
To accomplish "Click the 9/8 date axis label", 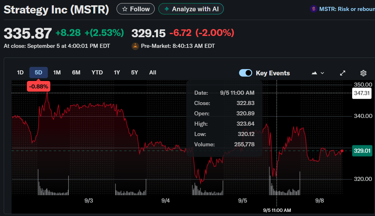I will pos(320,201).
